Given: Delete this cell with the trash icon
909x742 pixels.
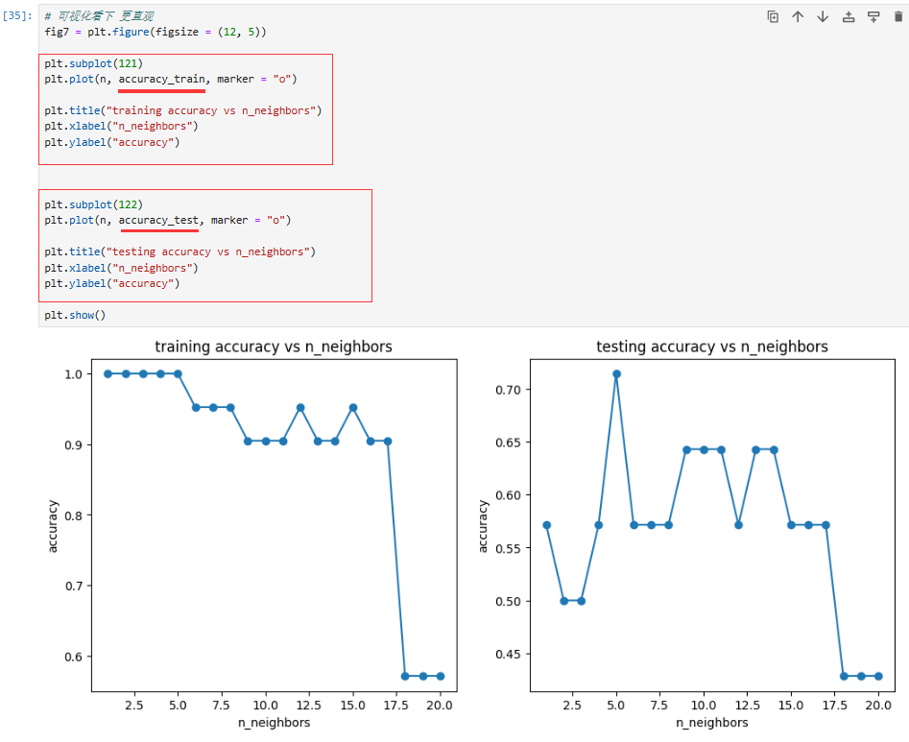Looking at the screenshot, I should [x=898, y=17].
